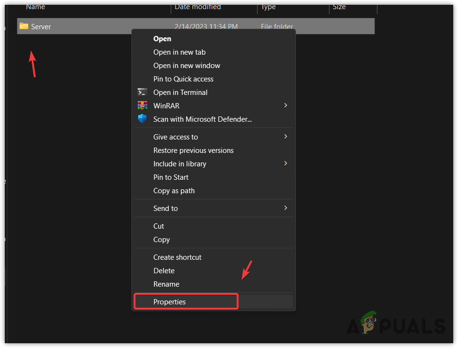The width and height of the screenshot is (458, 348).
Task: Click the Server folder icon
Action: click(24, 26)
